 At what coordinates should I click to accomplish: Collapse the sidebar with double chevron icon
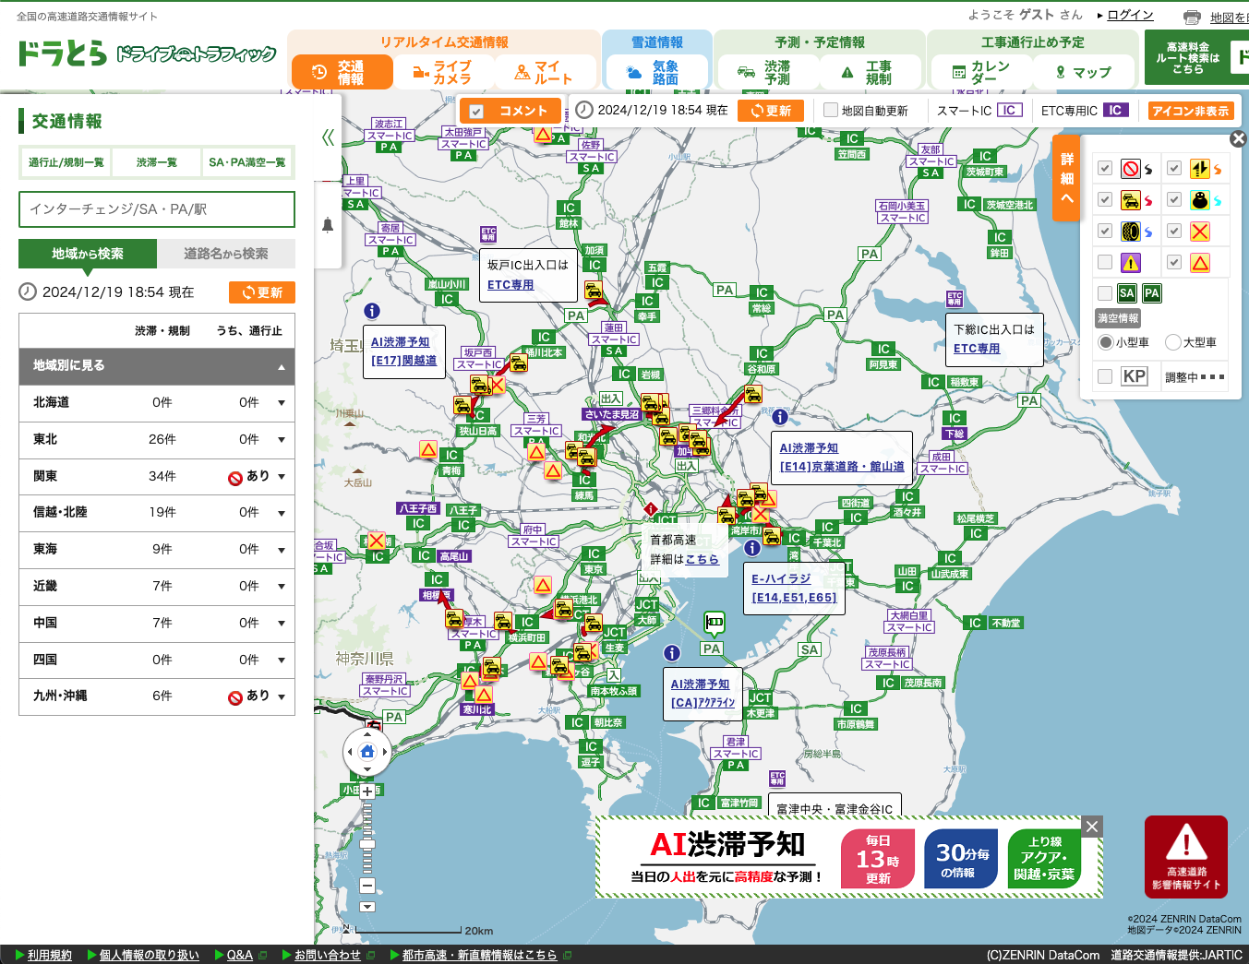tap(328, 137)
